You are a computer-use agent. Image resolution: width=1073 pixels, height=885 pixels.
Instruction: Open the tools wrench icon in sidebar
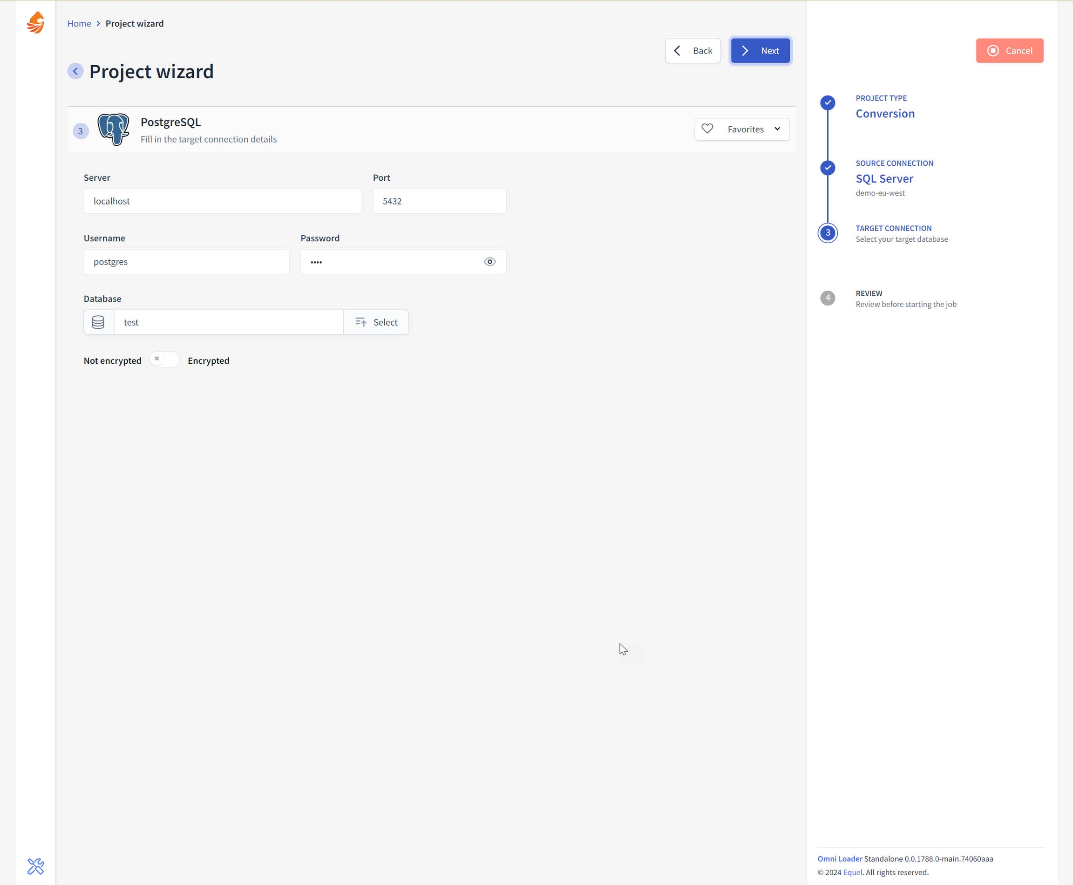[35, 866]
